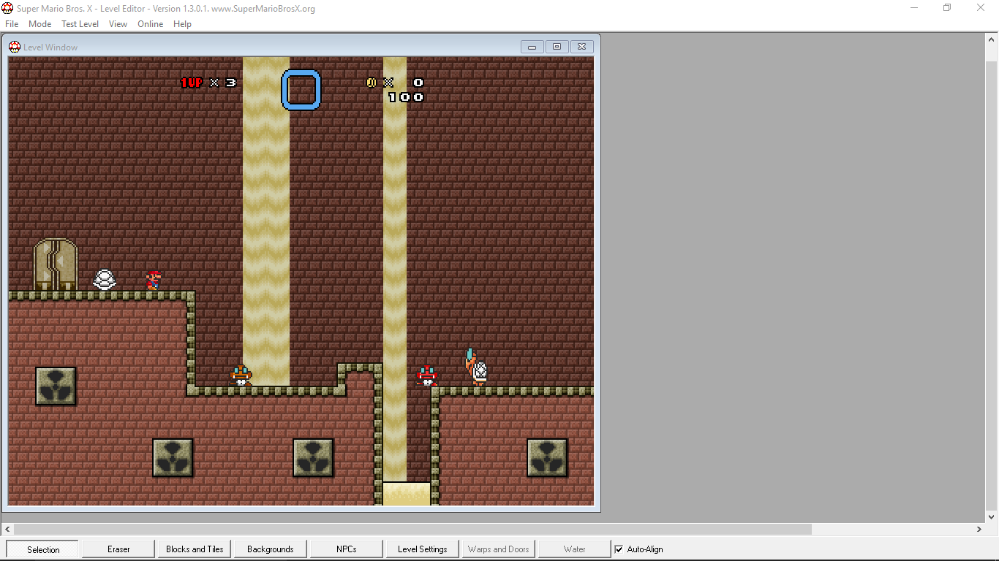999x561 pixels.
Task: Open Level Settings panel
Action: coord(423,549)
